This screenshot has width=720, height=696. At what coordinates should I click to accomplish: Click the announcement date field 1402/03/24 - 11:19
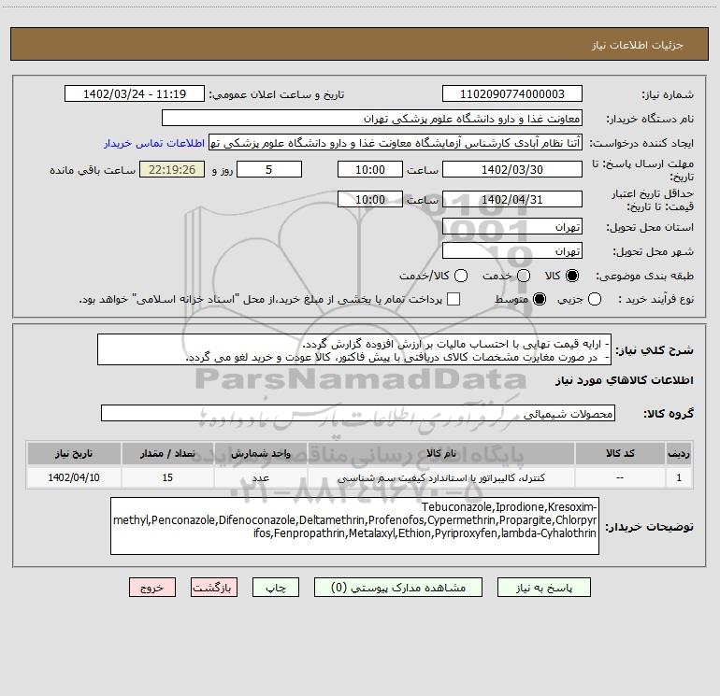click(135, 94)
